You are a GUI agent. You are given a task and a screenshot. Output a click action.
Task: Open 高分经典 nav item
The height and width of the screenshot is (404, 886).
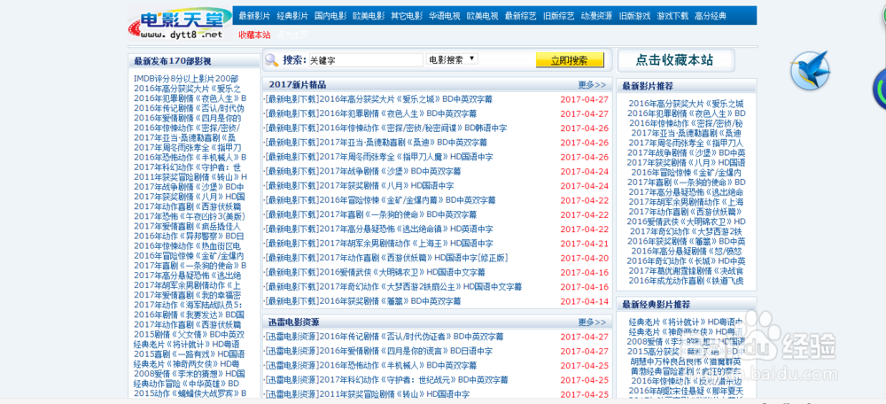tap(711, 16)
